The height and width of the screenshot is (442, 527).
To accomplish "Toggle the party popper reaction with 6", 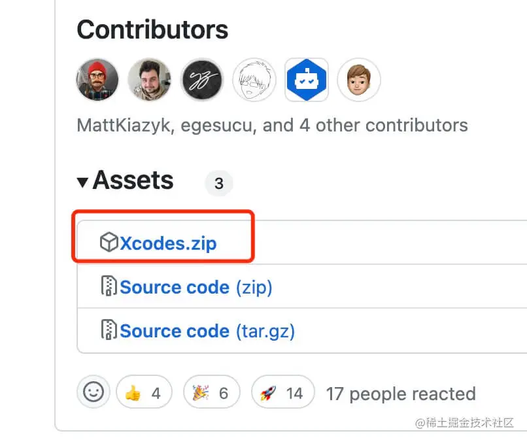I will [x=211, y=393].
